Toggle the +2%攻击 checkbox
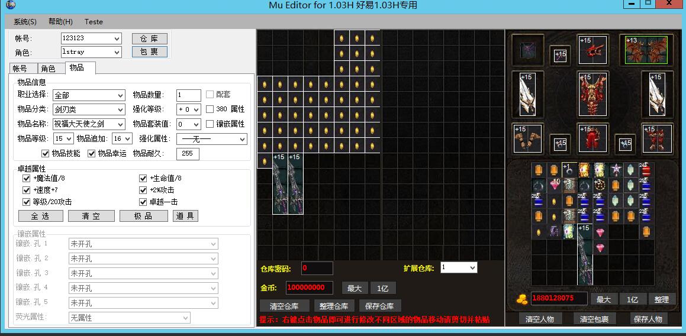Screen dimensions: 686x336 pyautogui.click(x=143, y=190)
